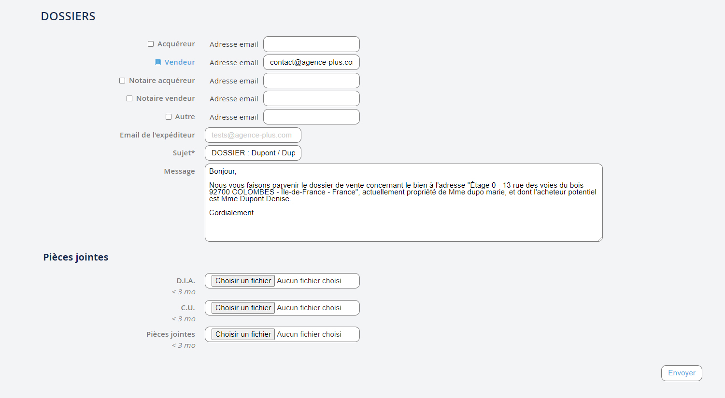
Task: Choose a file for D.I.A.
Action: point(243,281)
